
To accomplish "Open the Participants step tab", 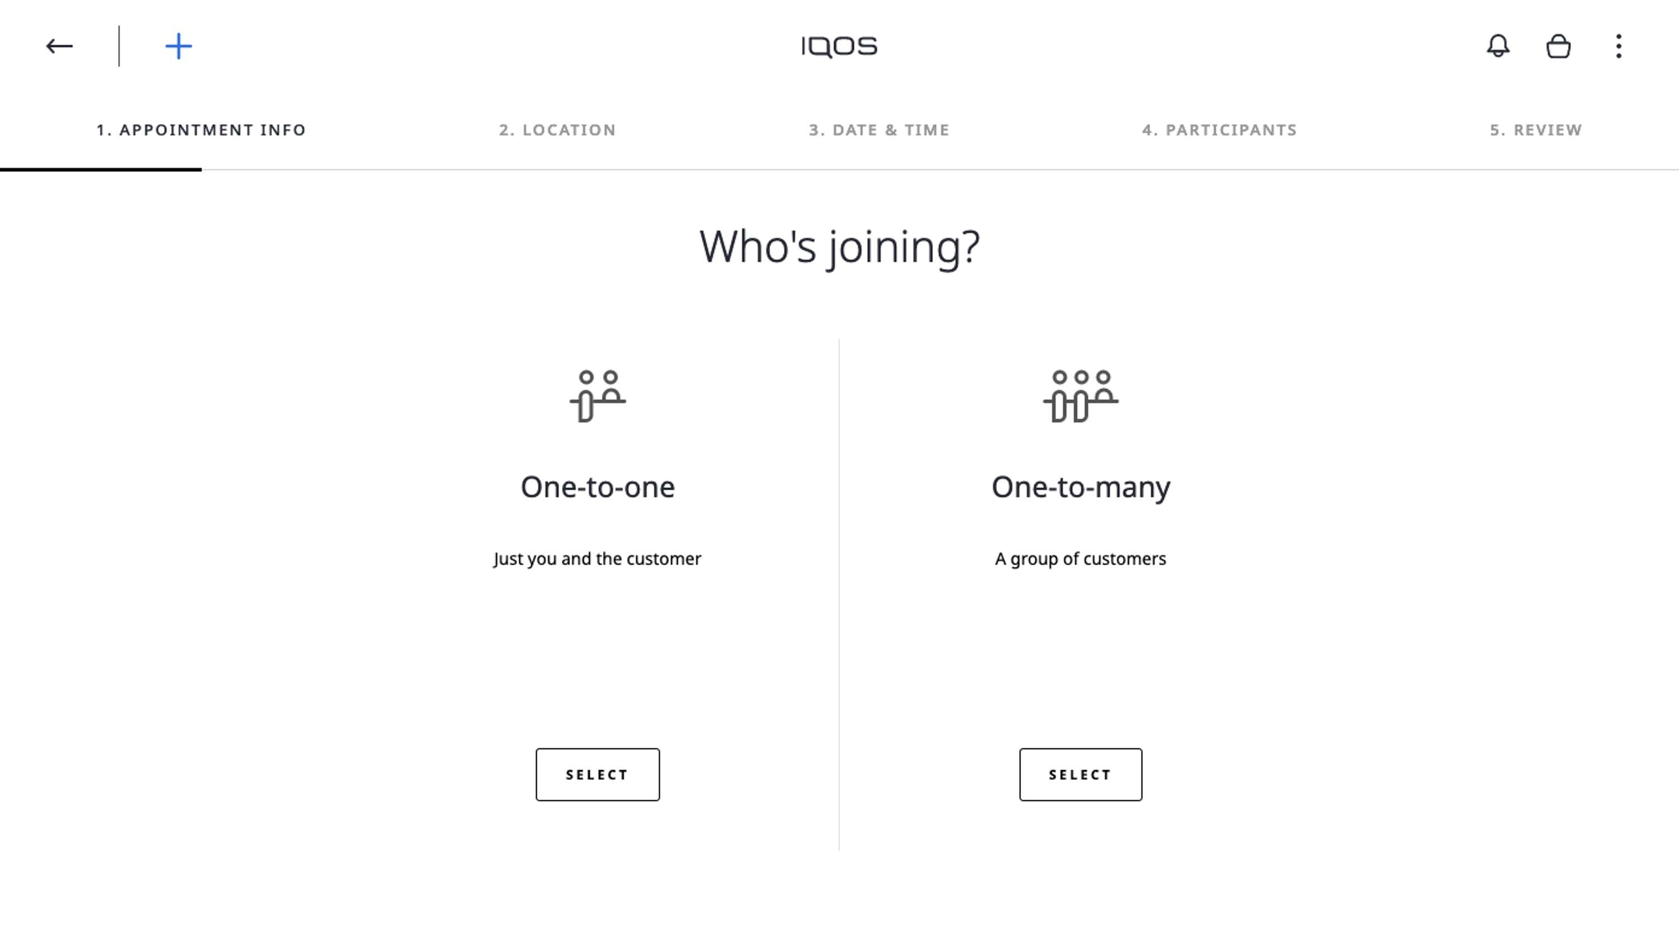I will 1220,130.
